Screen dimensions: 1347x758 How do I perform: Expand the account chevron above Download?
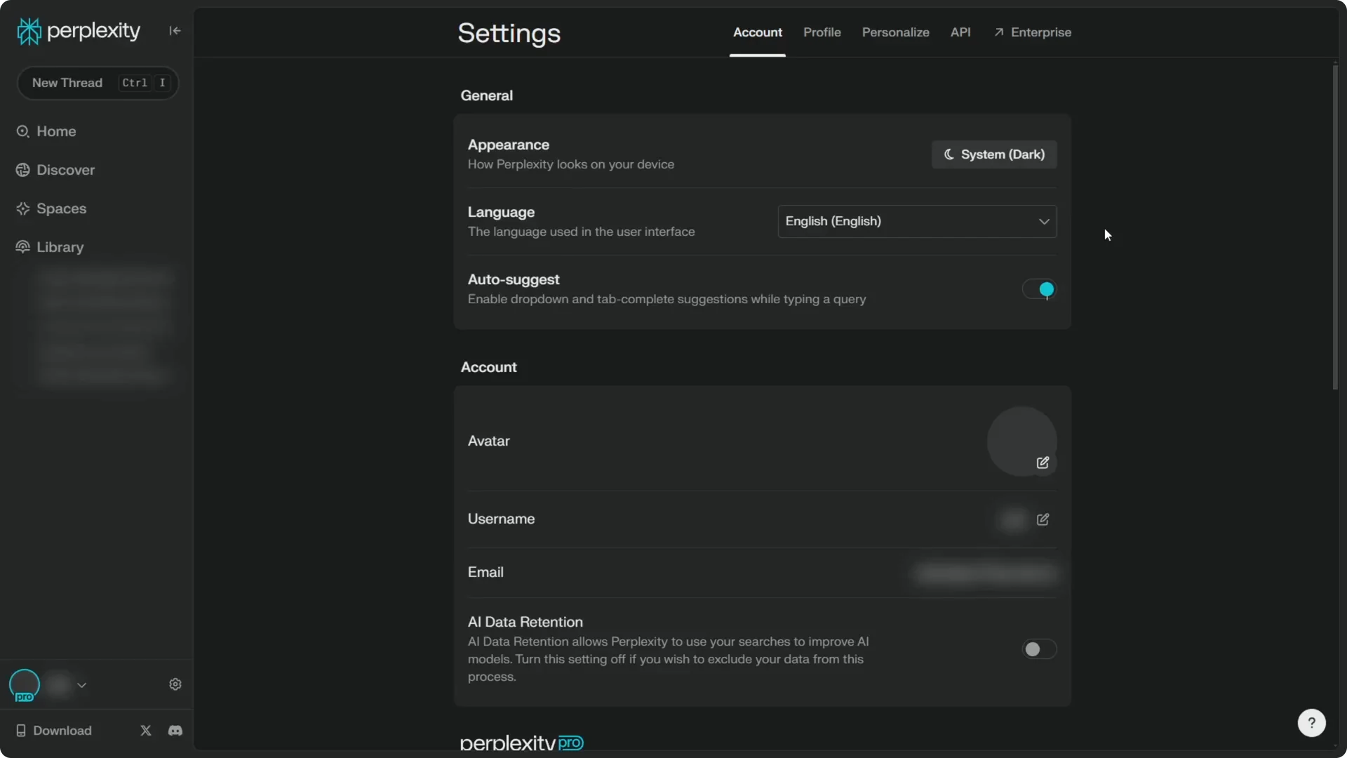point(82,685)
